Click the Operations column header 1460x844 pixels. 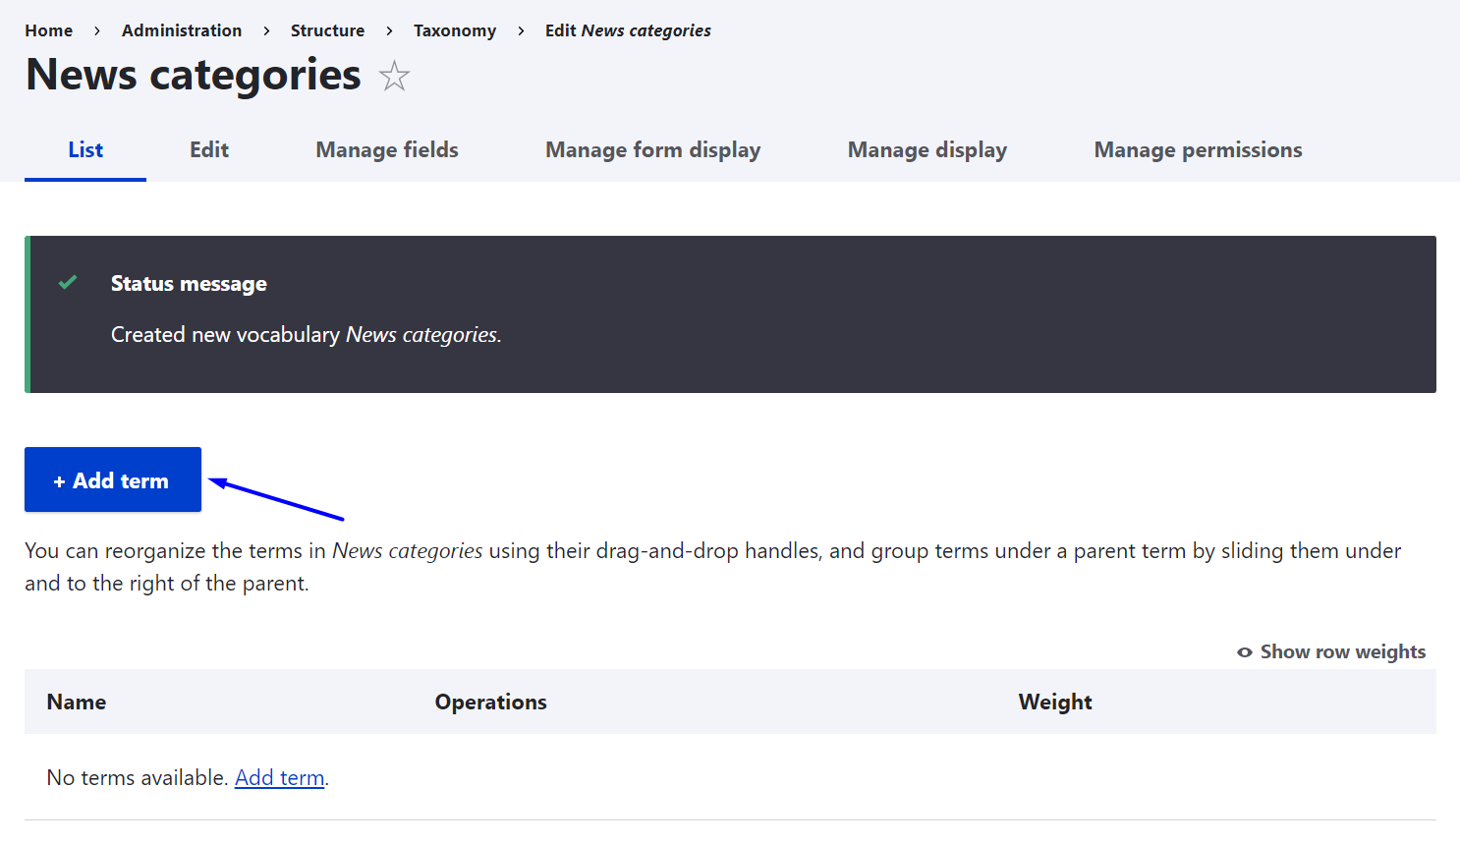coord(490,702)
